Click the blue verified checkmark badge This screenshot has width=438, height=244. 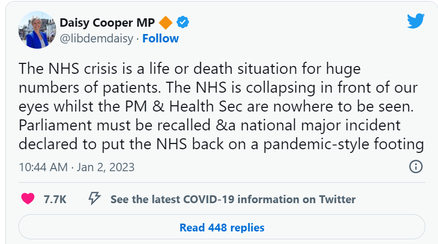point(183,23)
